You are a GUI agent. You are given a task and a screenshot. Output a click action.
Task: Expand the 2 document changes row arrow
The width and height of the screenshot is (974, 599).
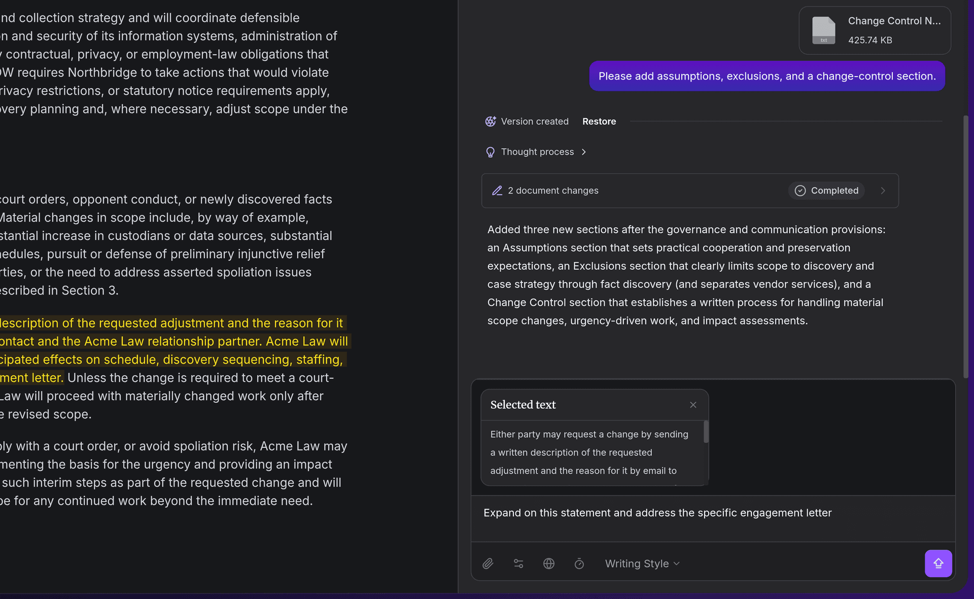pos(883,191)
